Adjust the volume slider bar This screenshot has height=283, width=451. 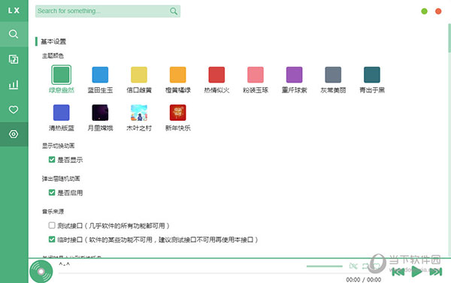(x=324, y=266)
